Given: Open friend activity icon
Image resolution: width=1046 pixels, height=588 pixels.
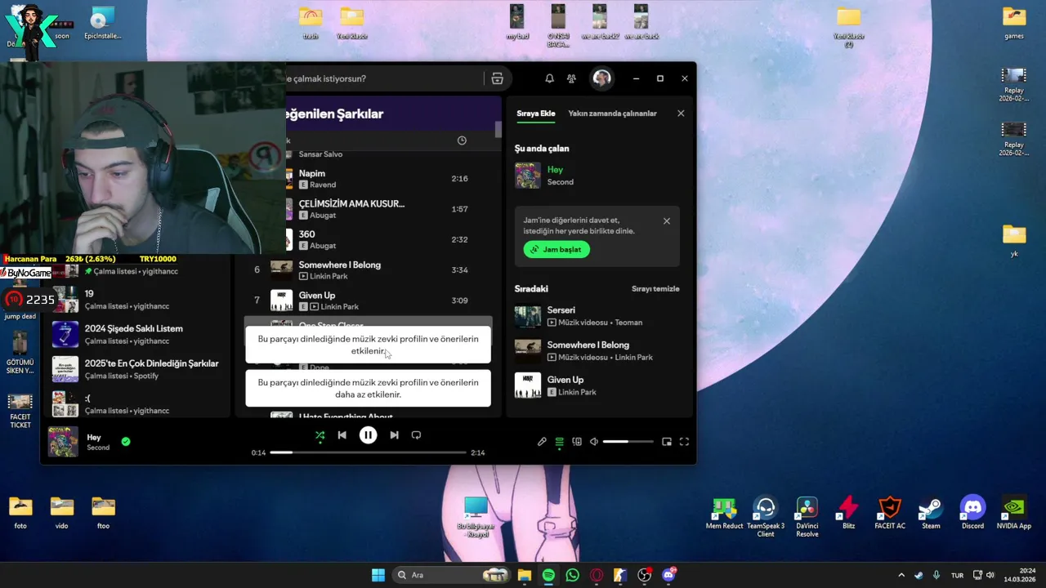Looking at the screenshot, I should tap(572, 78).
